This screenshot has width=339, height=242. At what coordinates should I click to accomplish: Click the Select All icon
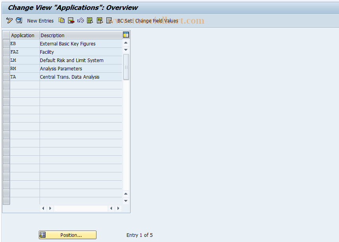(90, 21)
